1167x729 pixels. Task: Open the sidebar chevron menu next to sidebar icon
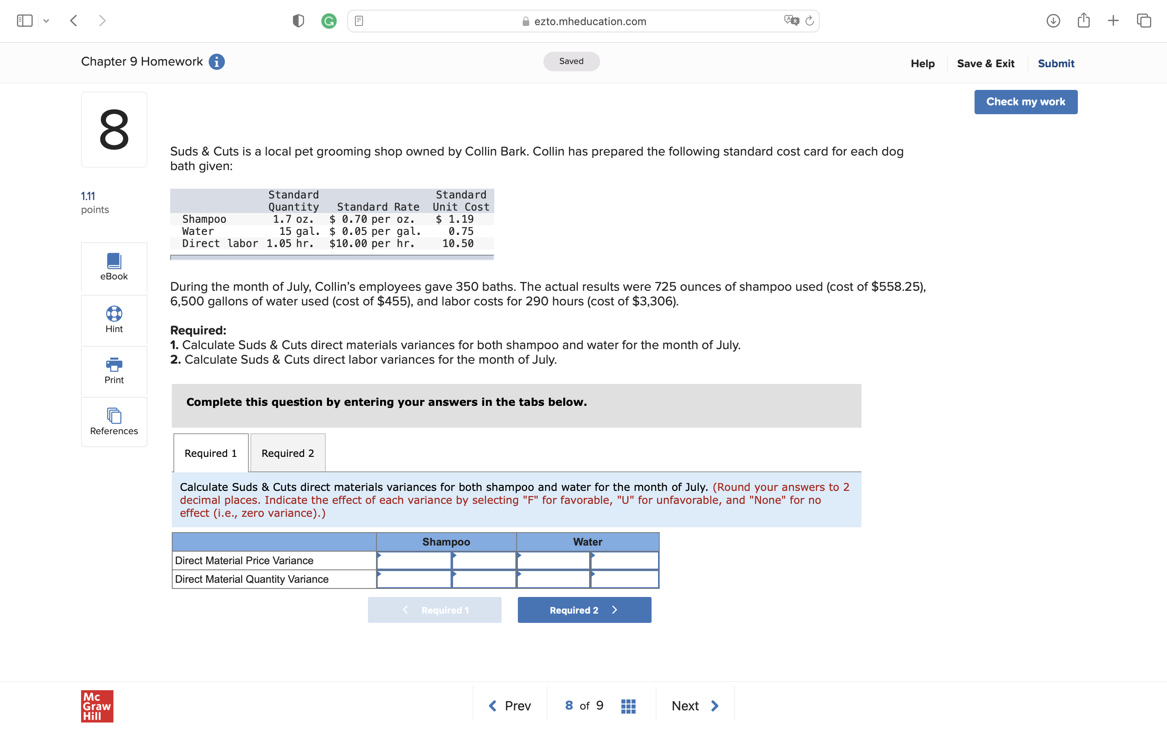(x=47, y=20)
